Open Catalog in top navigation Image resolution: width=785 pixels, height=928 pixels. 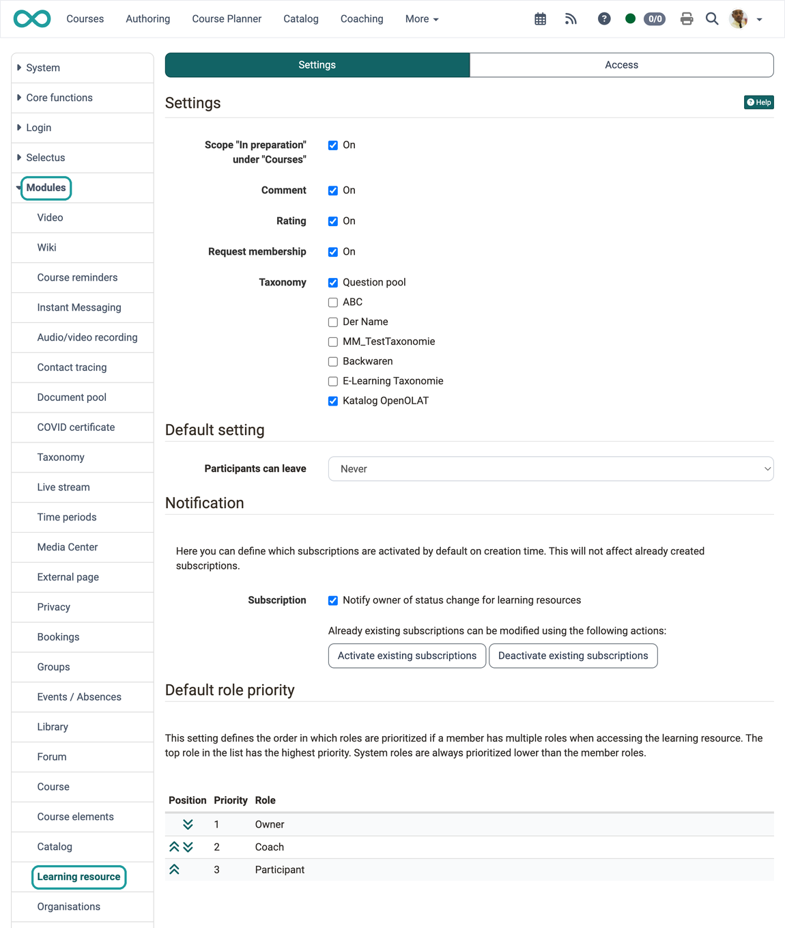click(301, 19)
